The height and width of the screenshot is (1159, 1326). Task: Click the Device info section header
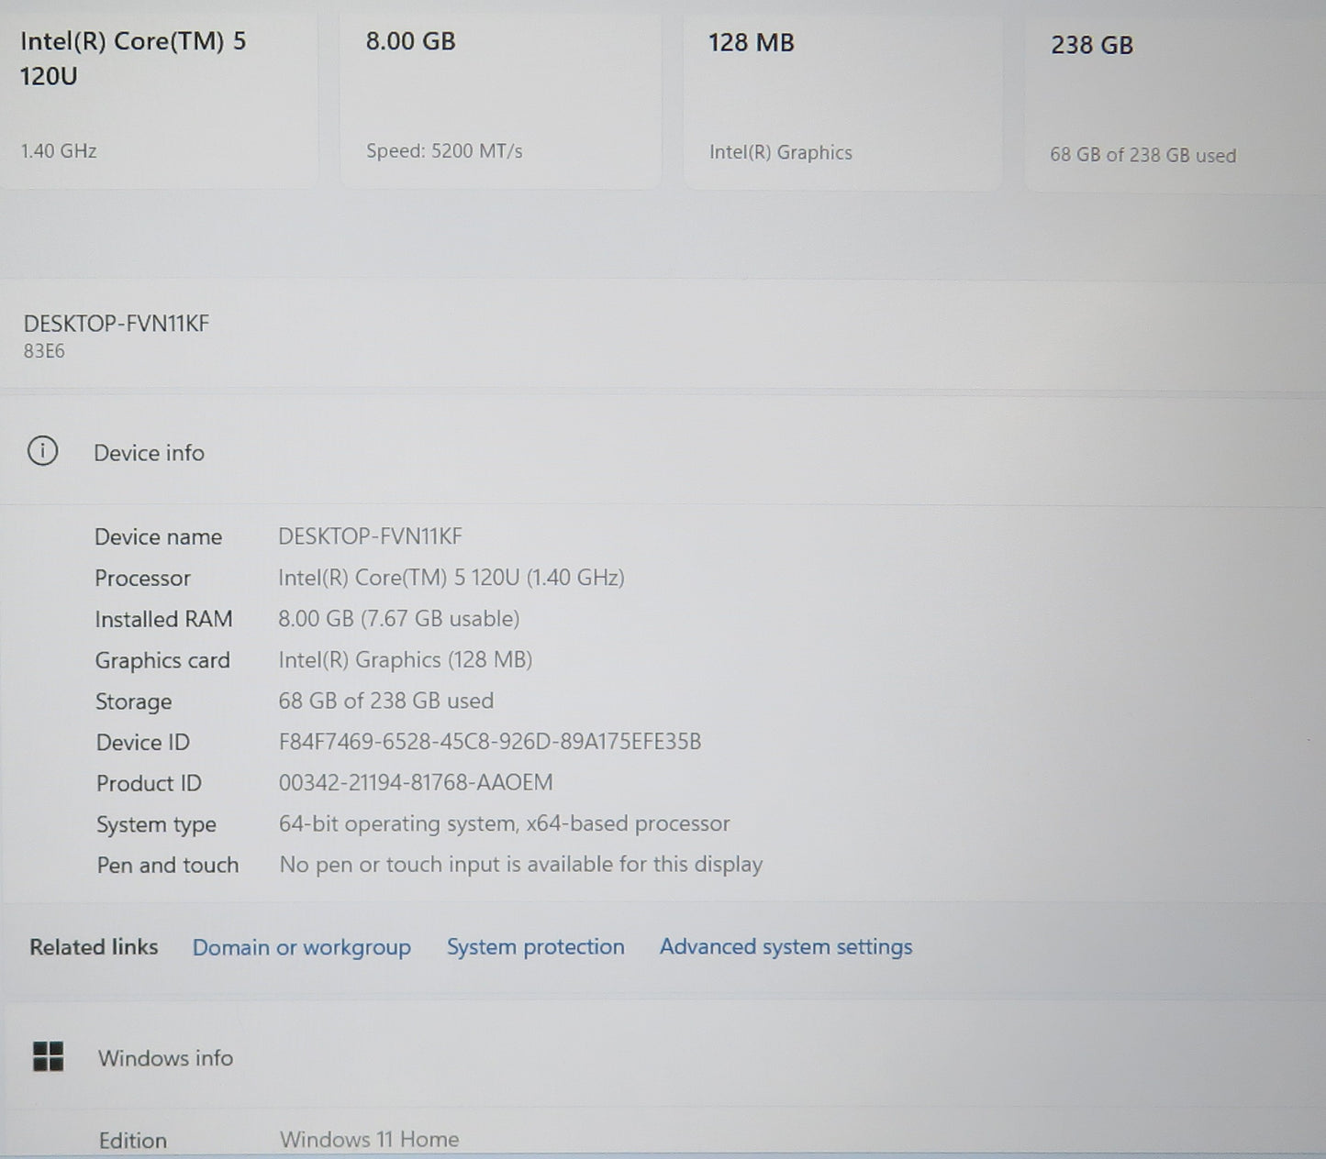coord(663,452)
